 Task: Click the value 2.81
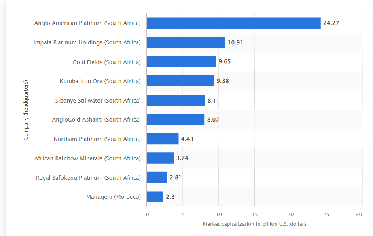pyautogui.click(x=175, y=177)
